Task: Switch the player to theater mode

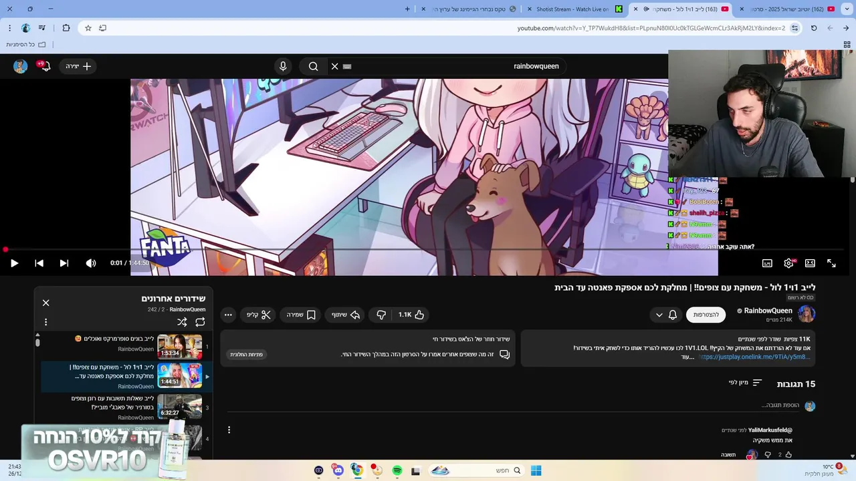Action: [810, 263]
